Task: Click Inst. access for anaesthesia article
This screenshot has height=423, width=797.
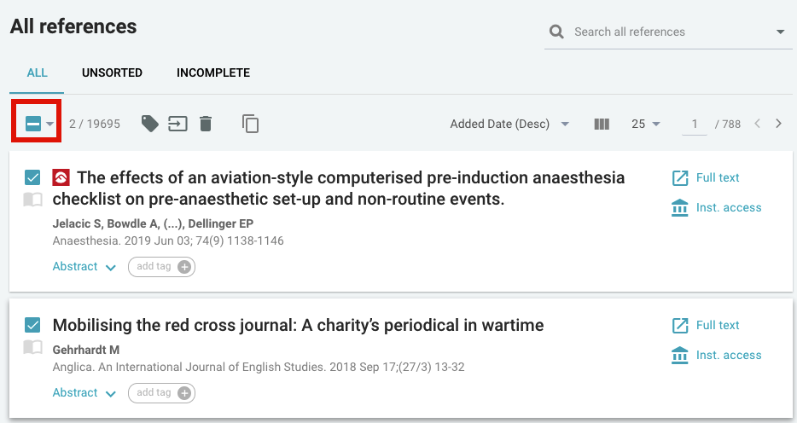Action: click(717, 208)
